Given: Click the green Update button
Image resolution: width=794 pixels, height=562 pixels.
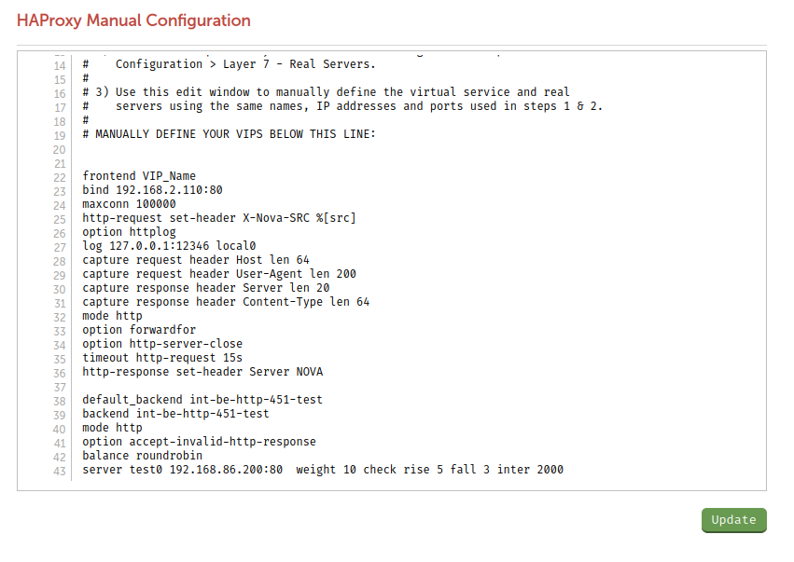Looking at the screenshot, I should point(733,520).
